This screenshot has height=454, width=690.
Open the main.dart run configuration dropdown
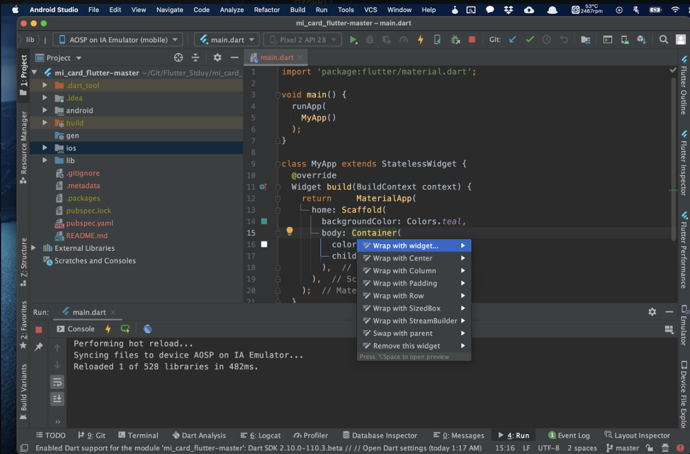coord(227,39)
